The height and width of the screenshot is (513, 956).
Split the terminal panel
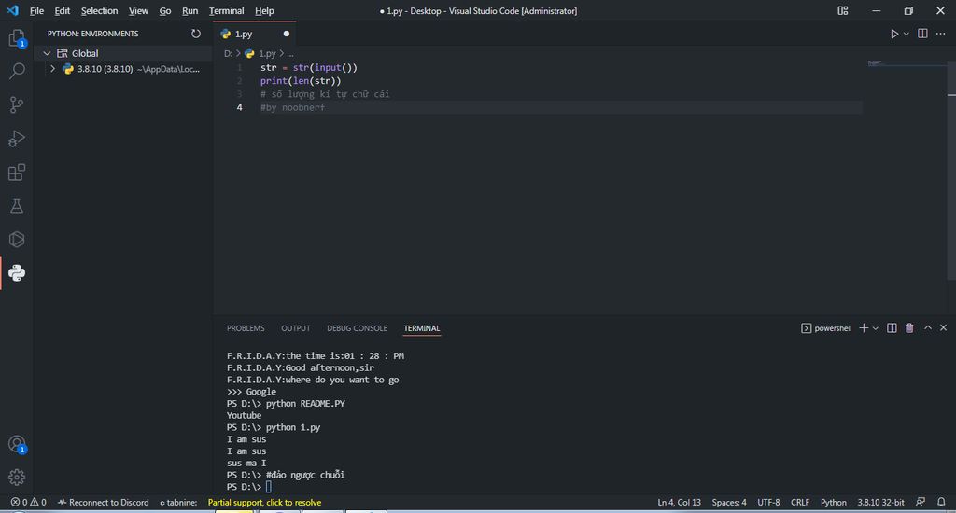coord(892,327)
